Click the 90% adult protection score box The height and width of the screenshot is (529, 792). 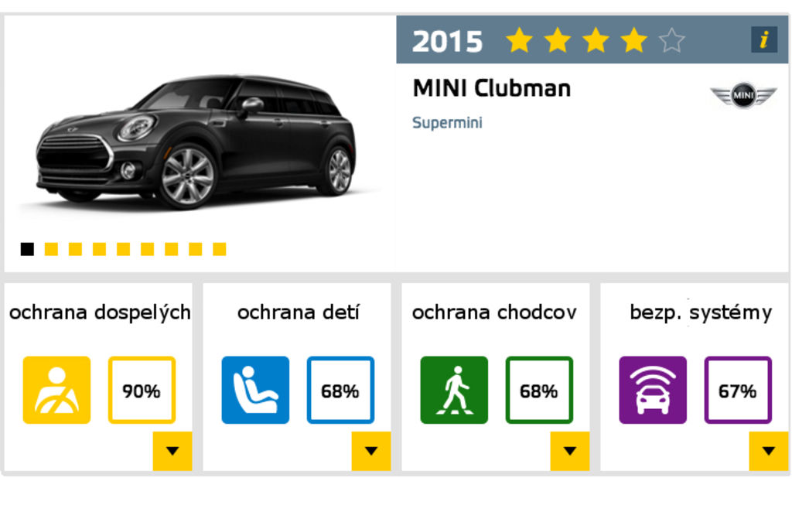coord(142,390)
